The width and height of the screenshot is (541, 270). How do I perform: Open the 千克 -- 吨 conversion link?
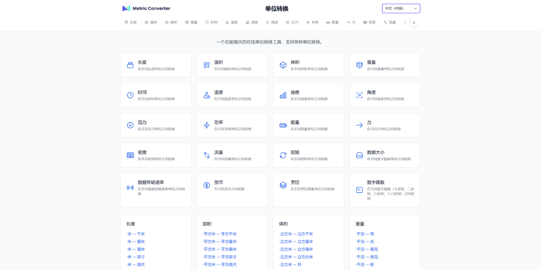tap(365, 234)
